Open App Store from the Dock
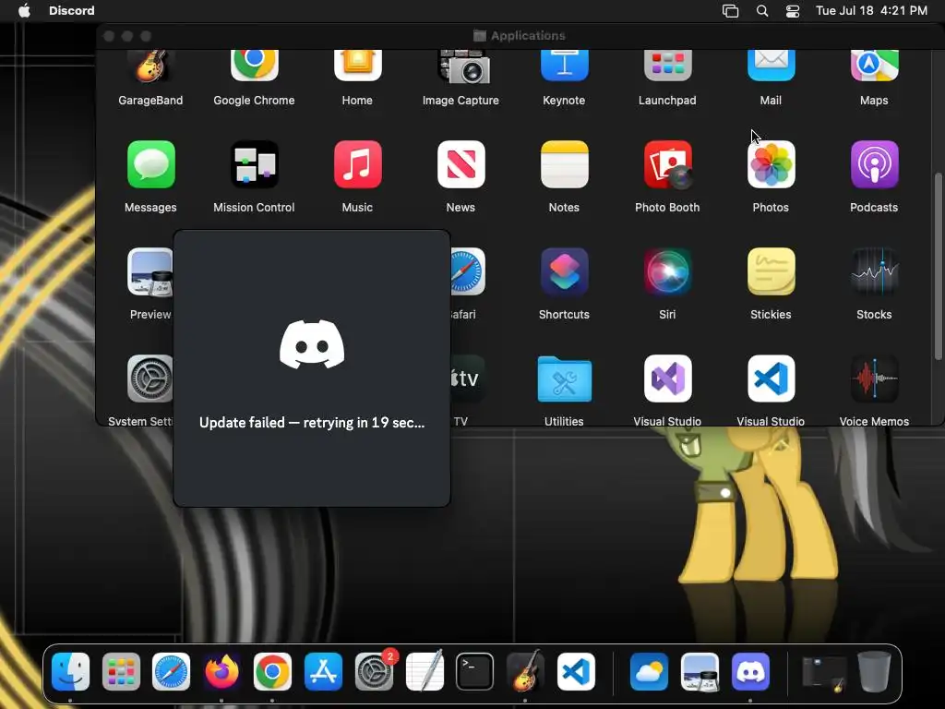This screenshot has width=945, height=709. coord(323,672)
